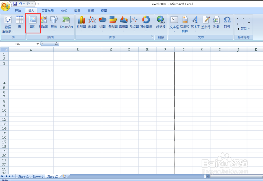
Task: Insert clip art with 剪贴画
Action: (44, 23)
